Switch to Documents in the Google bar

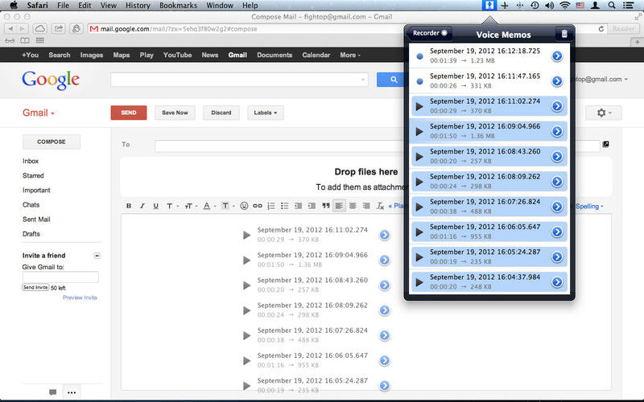(275, 55)
